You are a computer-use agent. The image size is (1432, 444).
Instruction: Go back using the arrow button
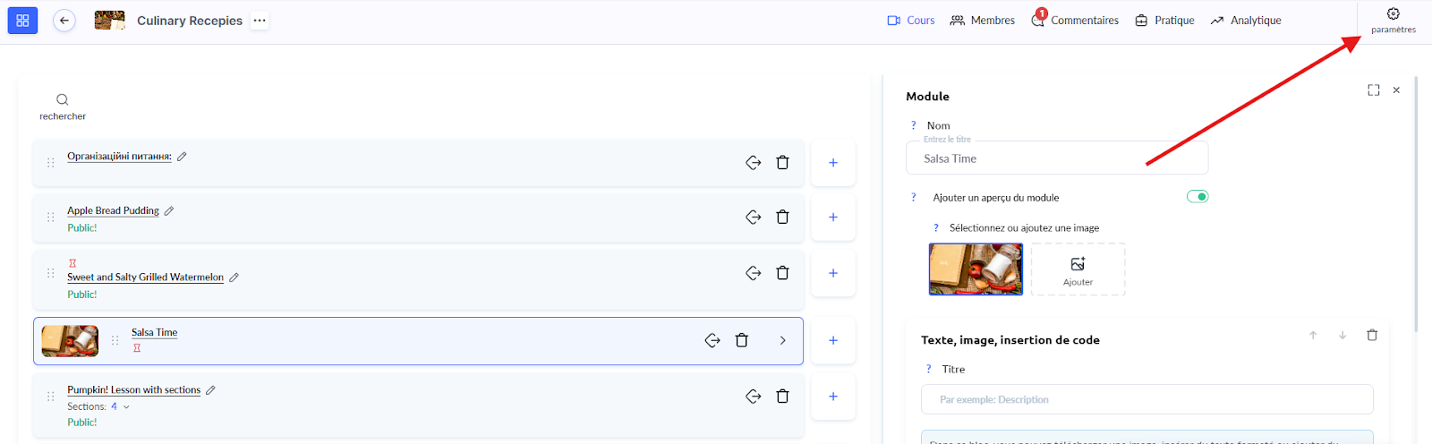pyautogui.click(x=64, y=21)
